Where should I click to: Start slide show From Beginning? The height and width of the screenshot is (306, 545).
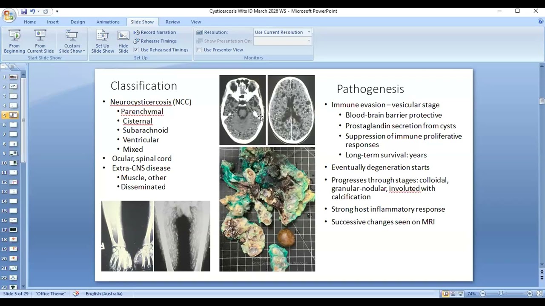tap(14, 42)
